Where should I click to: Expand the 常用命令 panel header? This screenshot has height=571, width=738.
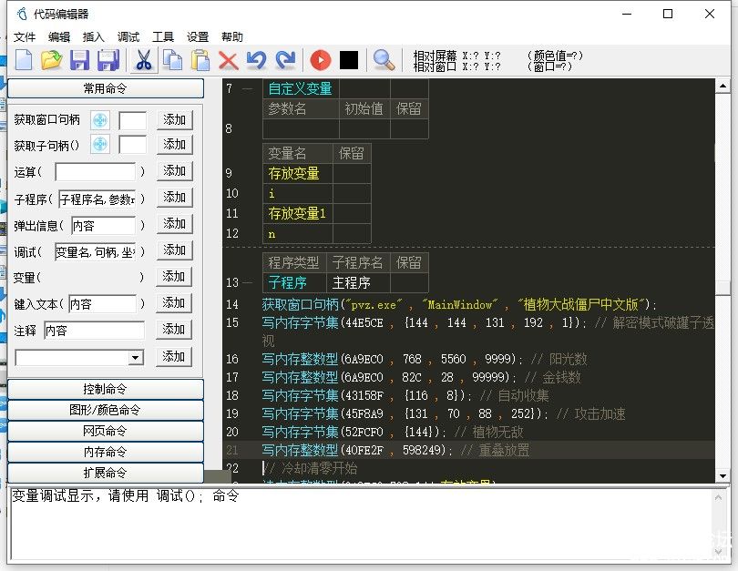(106, 88)
